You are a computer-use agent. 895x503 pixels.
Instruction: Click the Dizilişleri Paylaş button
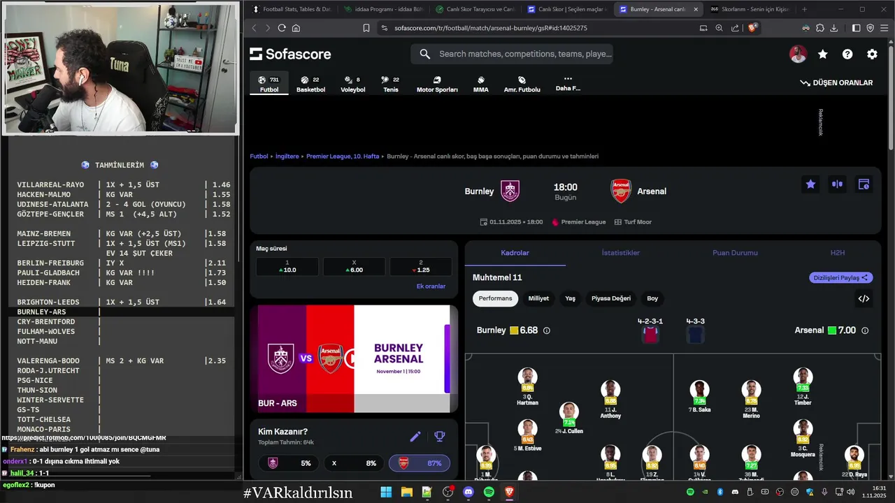click(840, 277)
